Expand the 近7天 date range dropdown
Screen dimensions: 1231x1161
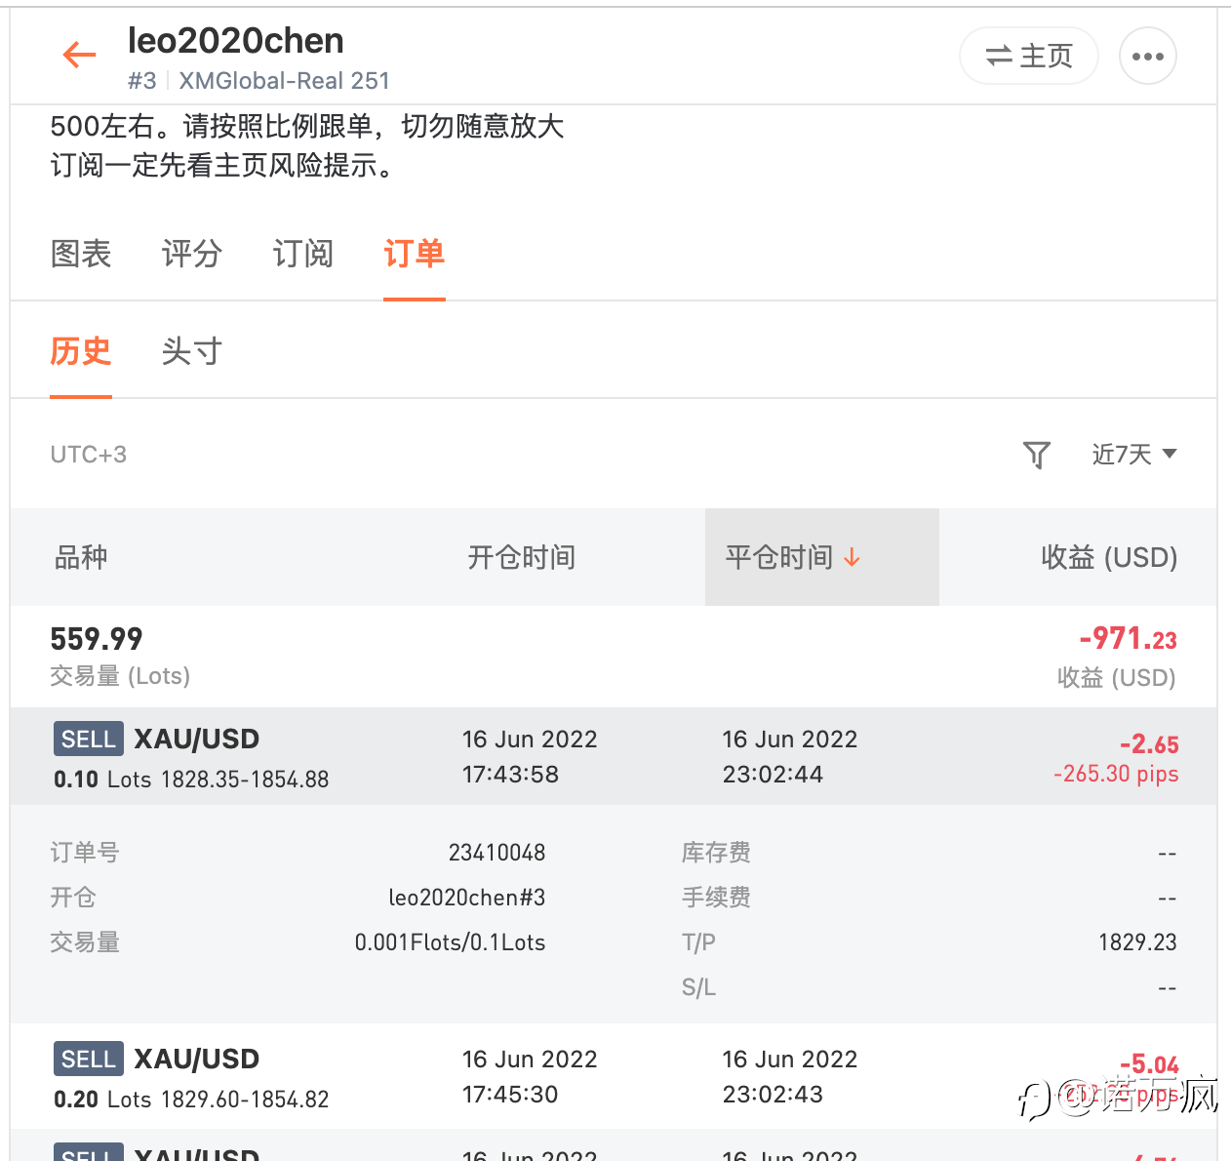[x=1134, y=455]
